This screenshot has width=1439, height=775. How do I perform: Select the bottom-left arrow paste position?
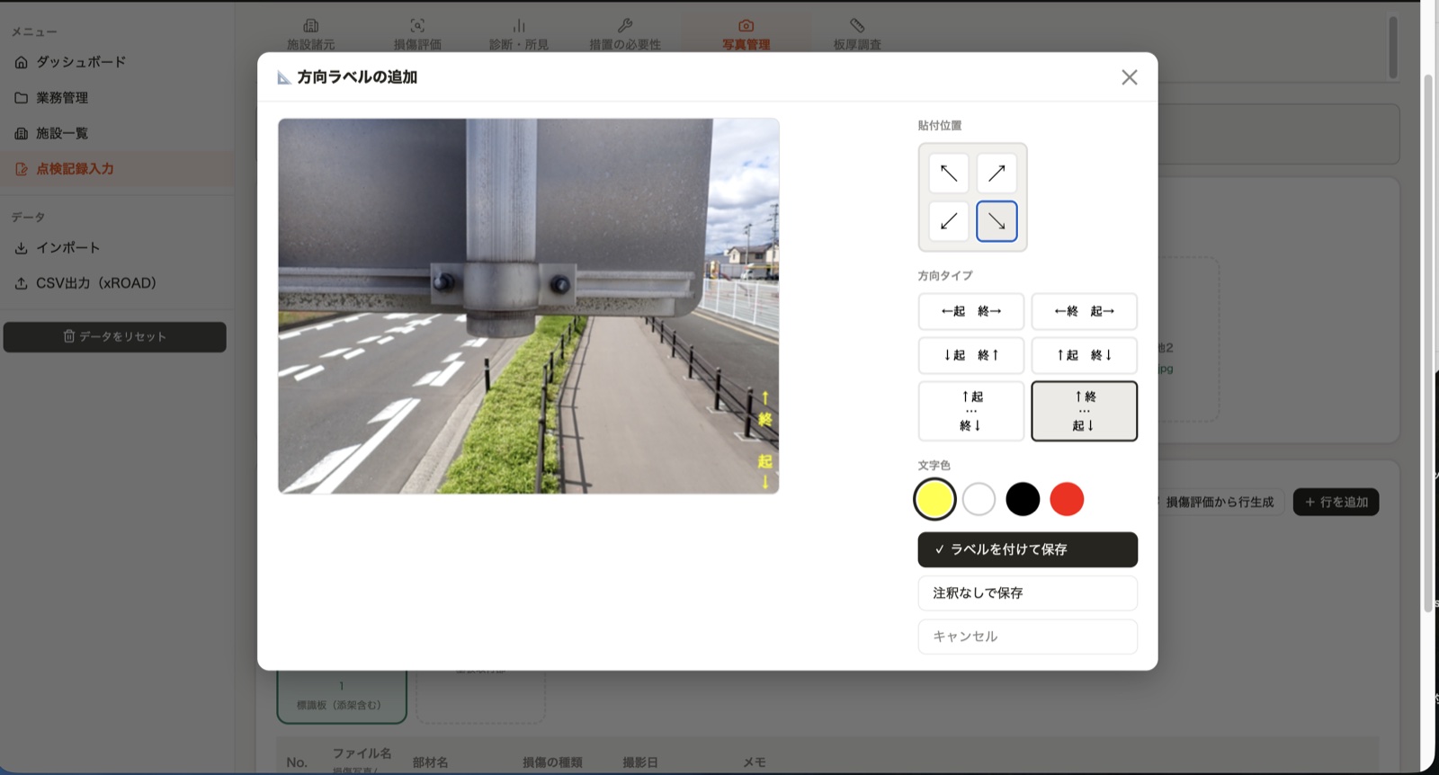click(x=948, y=221)
